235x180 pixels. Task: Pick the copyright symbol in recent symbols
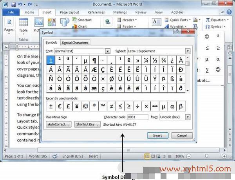(85, 106)
